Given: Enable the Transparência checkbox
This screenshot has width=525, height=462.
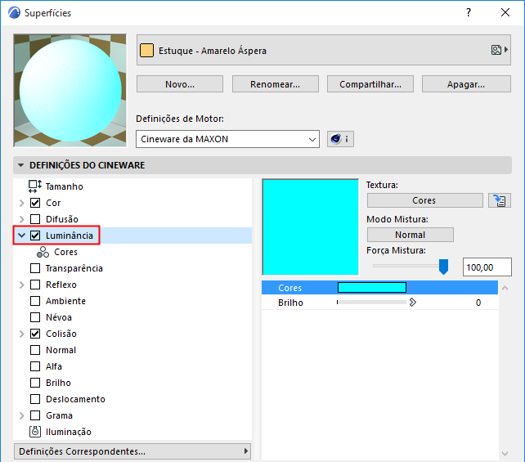Looking at the screenshot, I should (35, 268).
